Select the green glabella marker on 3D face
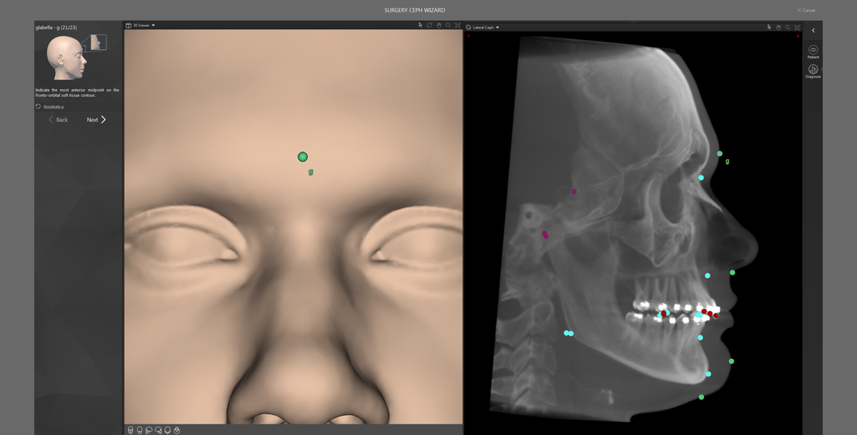857x435 pixels. [x=303, y=157]
